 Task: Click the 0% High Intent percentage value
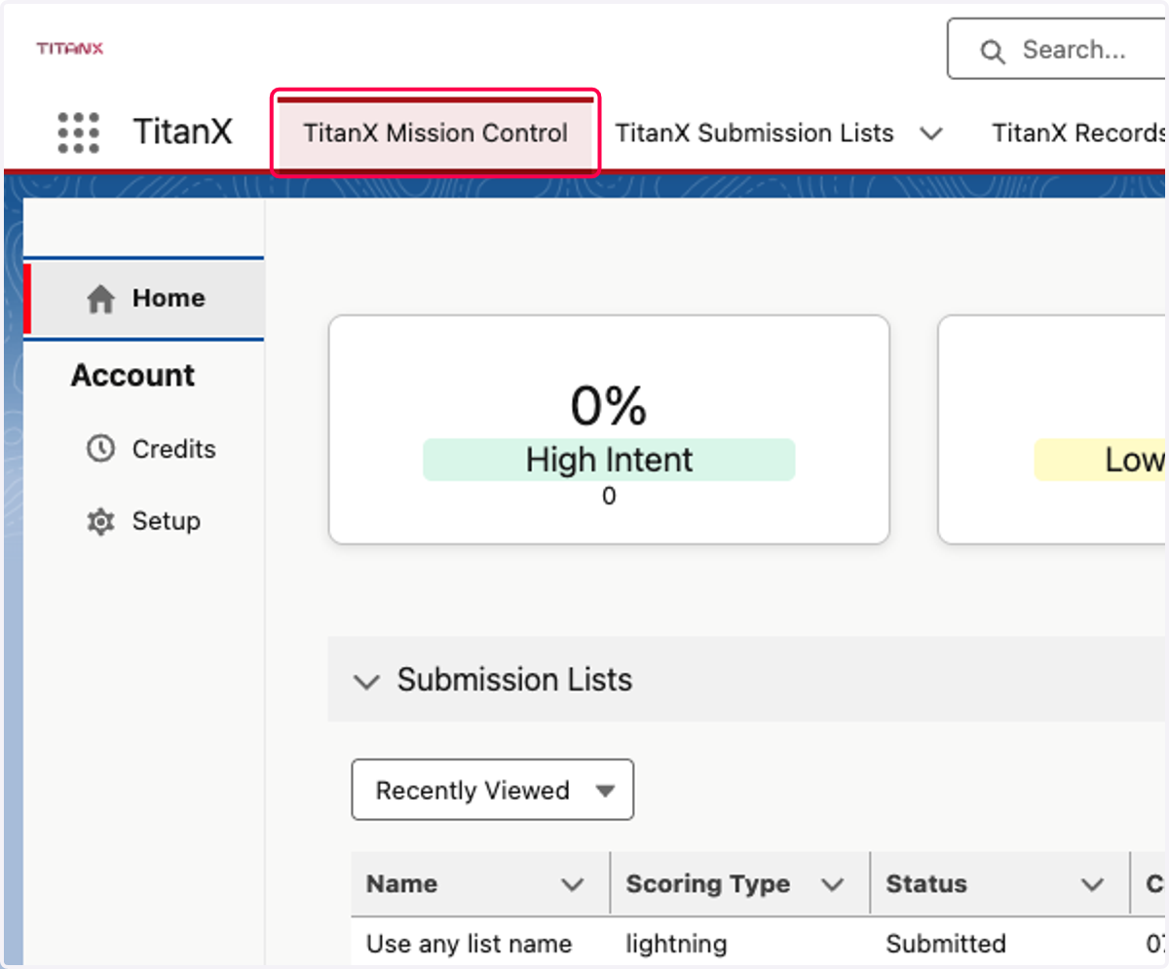coord(609,405)
